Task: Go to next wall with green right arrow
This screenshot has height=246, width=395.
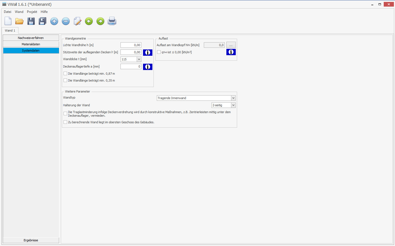Action: coord(100,21)
